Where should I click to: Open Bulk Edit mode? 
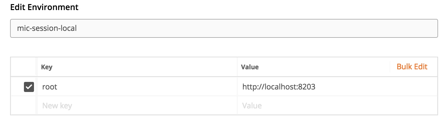[412, 67]
